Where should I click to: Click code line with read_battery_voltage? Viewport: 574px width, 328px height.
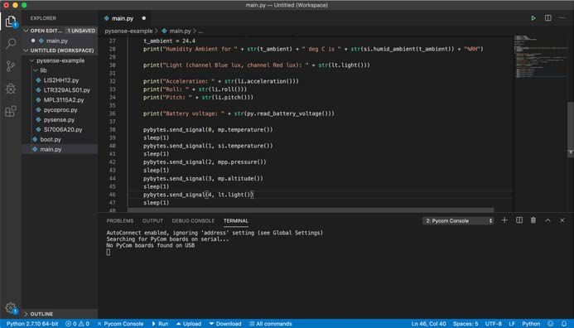tap(239, 113)
